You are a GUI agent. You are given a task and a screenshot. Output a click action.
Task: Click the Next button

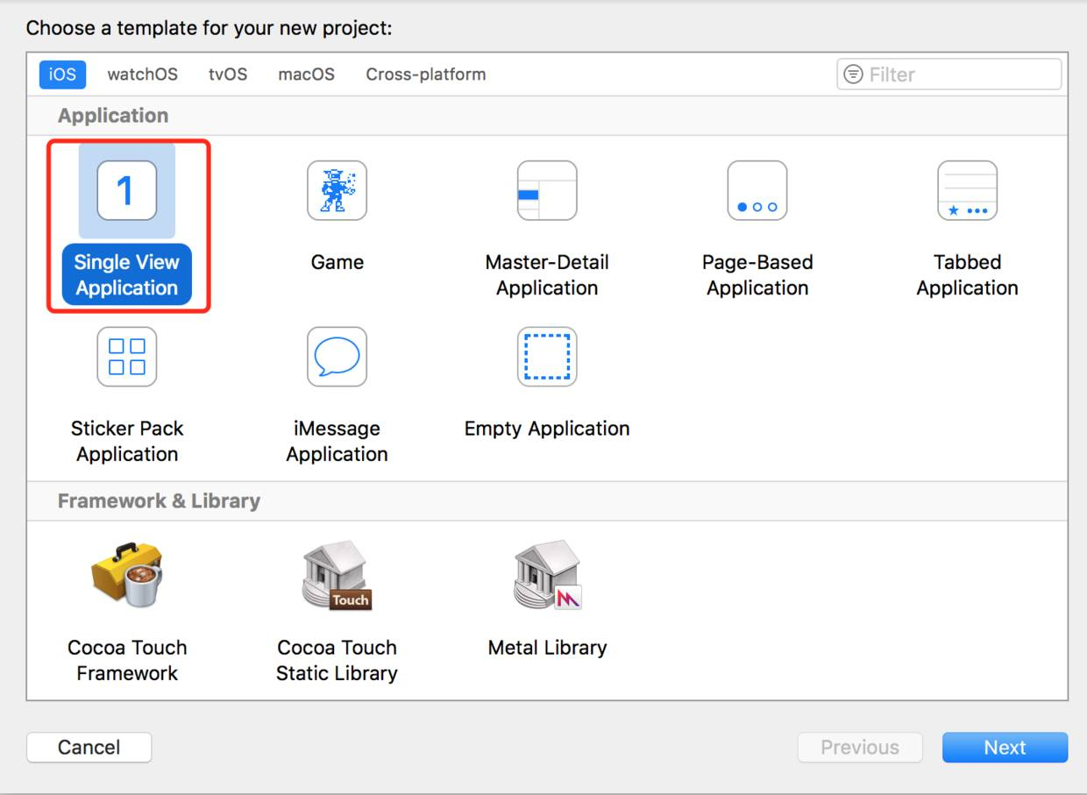tap(1005, 748)
